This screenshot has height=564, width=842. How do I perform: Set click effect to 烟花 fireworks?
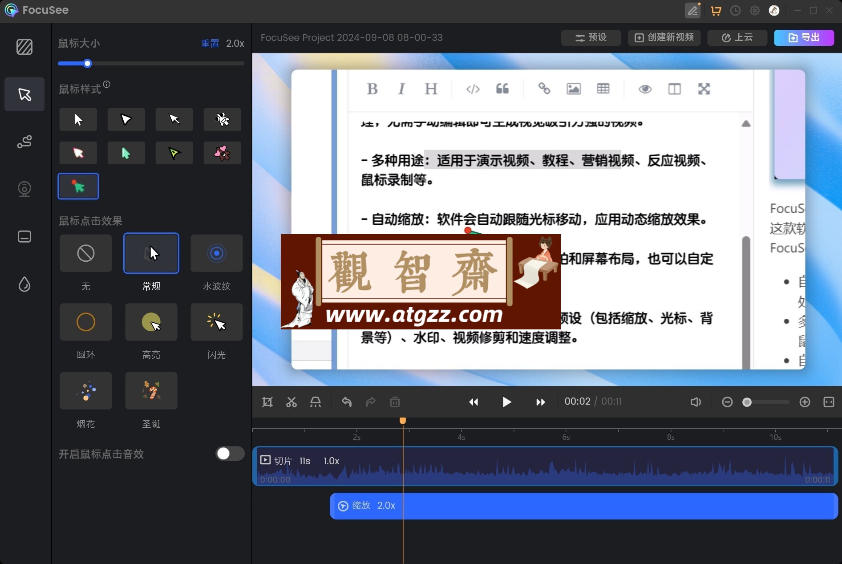pos(86,390)
